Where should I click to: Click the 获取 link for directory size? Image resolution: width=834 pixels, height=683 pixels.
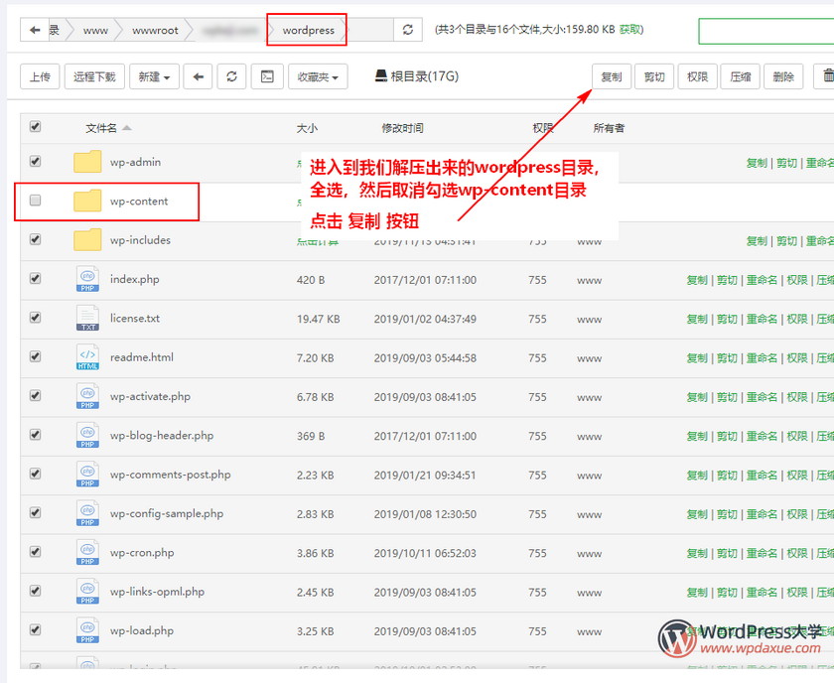pyautogui.click(x=629, y=30)
